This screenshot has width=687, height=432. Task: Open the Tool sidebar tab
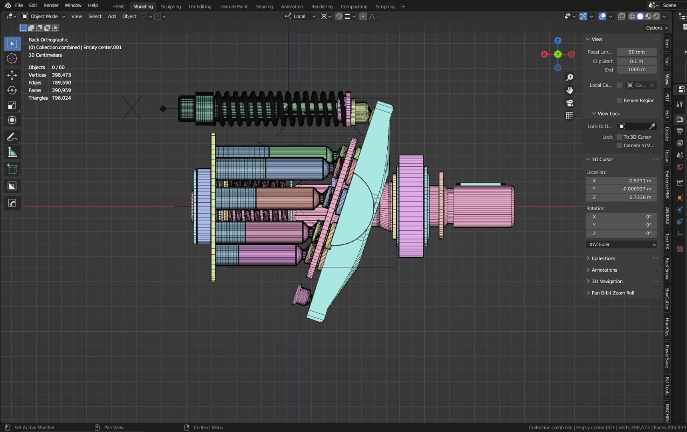[667, 61]
